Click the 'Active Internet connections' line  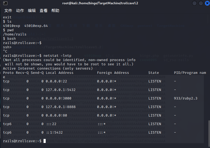[x=48, y=69]
